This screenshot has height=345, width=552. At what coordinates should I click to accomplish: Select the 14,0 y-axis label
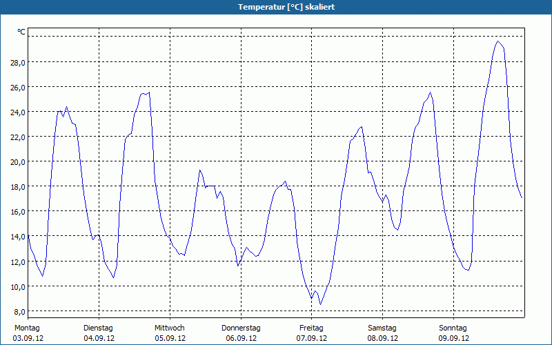pos(18,237)
